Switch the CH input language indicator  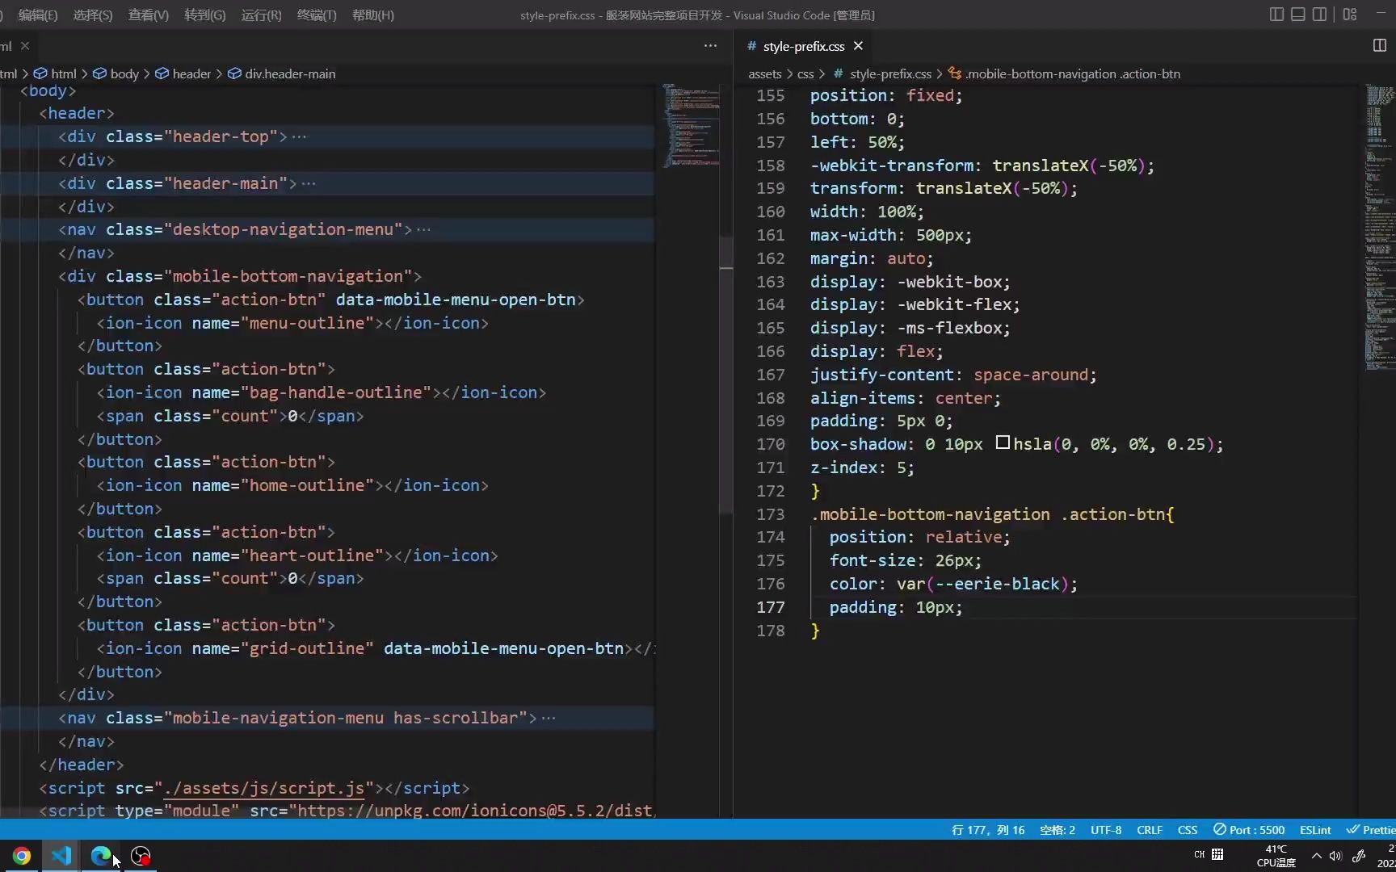click(x=1199, y=855)
